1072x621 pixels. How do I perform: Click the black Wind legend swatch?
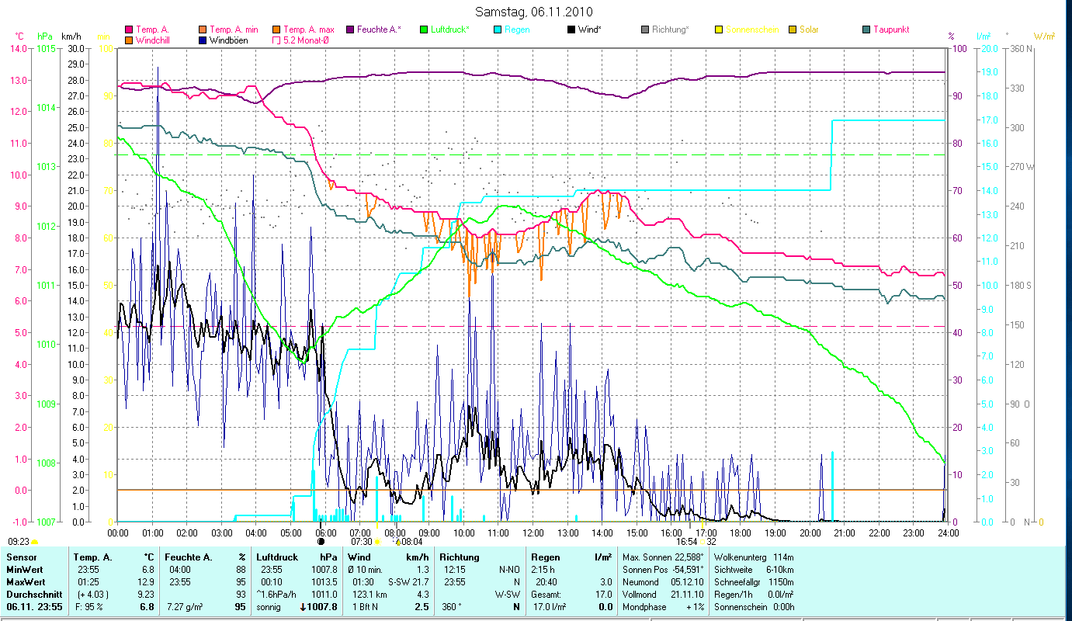tap(571, 29)
